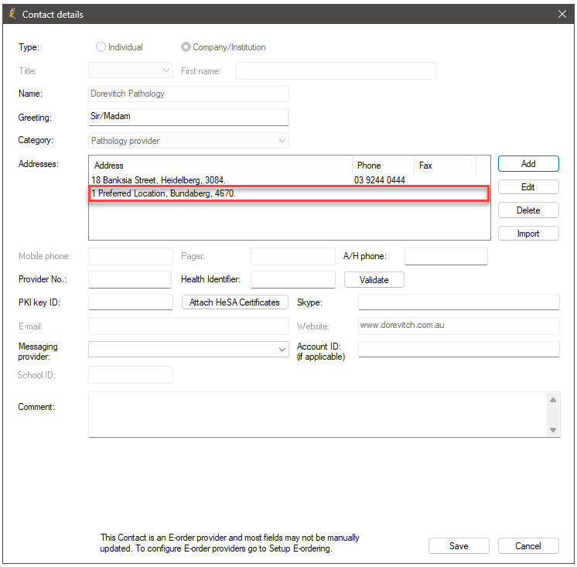Click Attach HeSA Certificates button
577x567 pixels.
click(x=235, y=302)
